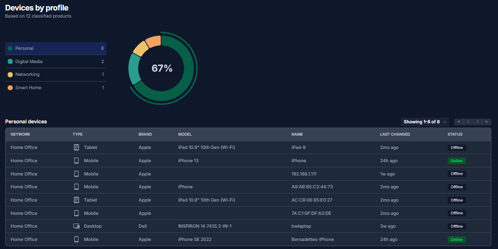Image resolution: width=498 pixels, height=249 pixels.
Task: Jump to the last page of results
Action: pos(486,122)
